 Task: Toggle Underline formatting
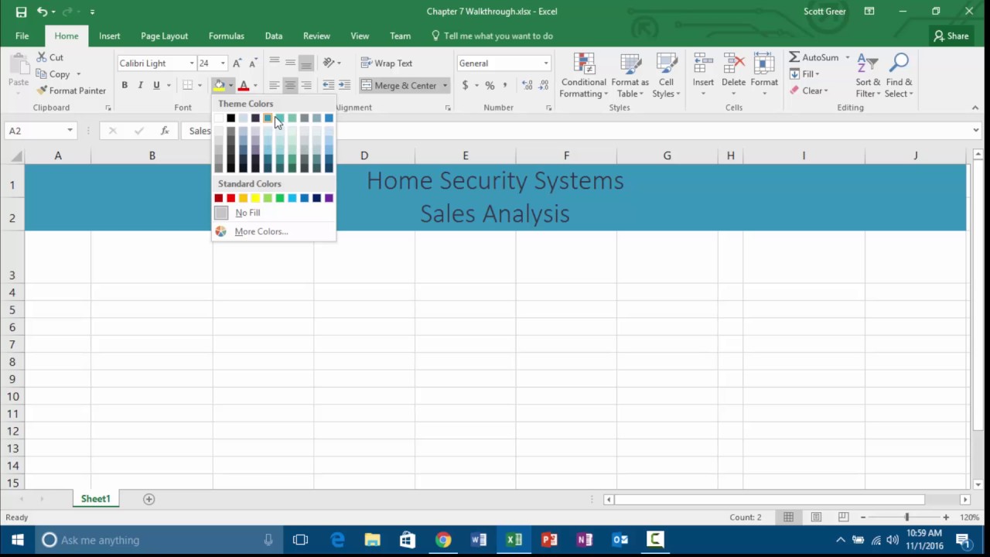pos(156,85)
